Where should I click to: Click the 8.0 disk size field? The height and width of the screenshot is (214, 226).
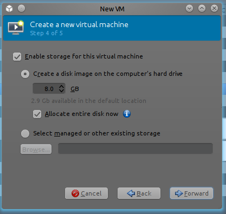coord(49,89)
